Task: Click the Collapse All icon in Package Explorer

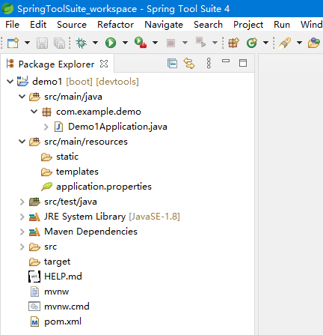Action: point(172,63)
